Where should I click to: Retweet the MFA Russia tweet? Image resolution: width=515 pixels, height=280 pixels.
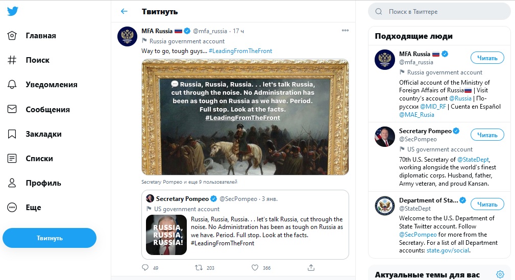pos(200,267)
